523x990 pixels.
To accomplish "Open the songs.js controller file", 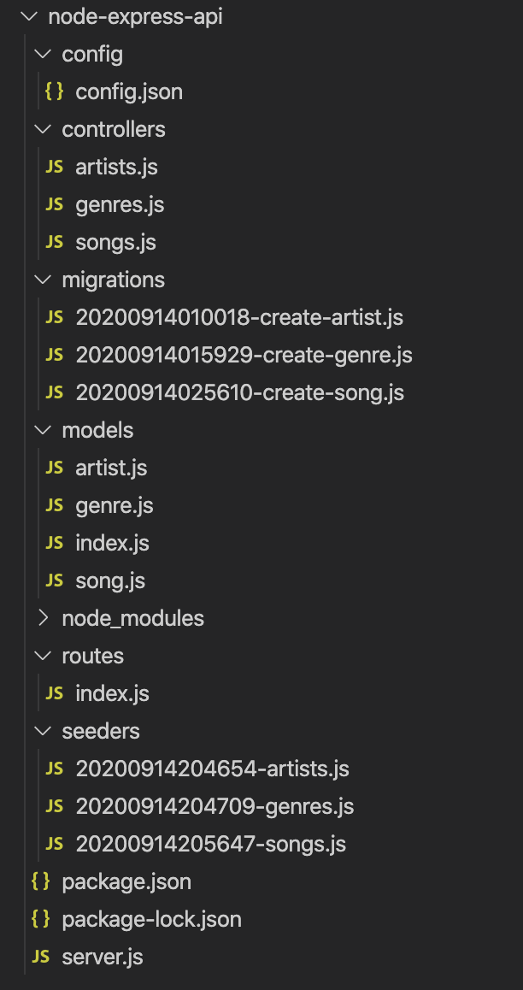I will tap(115, 242).
